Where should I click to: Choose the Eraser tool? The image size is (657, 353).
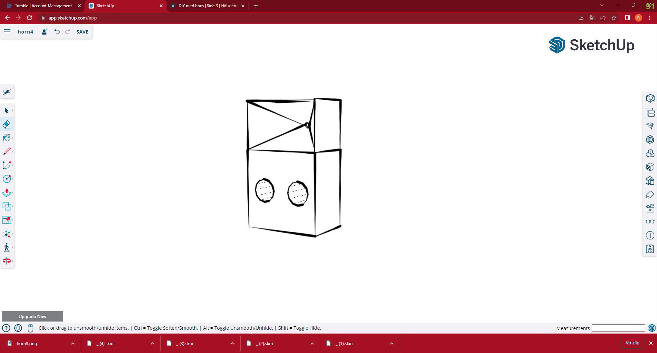tap(7, 124)
